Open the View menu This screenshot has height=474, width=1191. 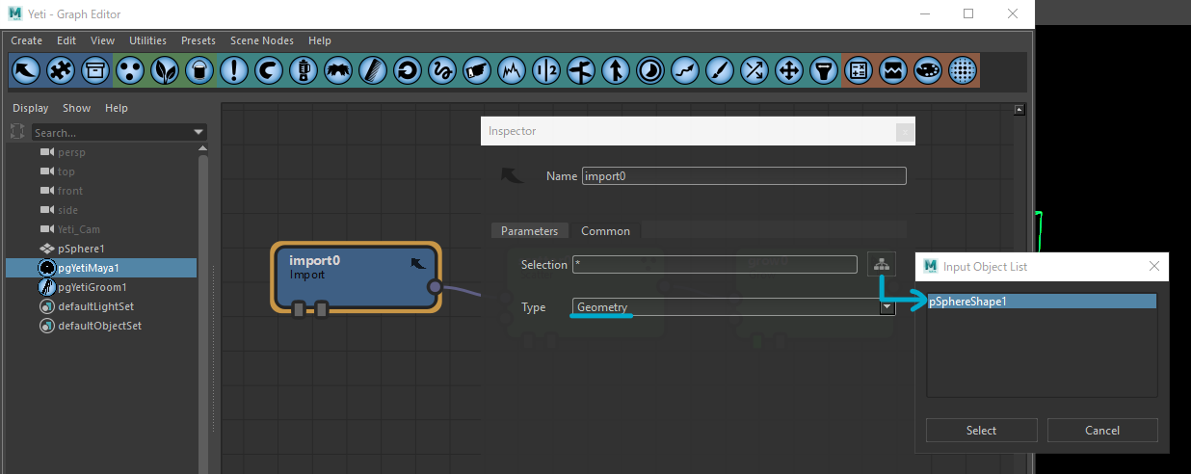click(x=103, y=40)
